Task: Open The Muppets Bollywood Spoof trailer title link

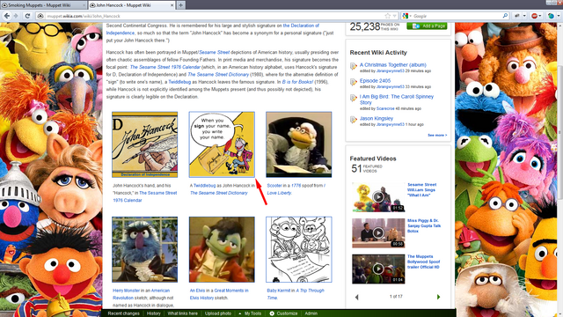Action: click(x=423, y=262)
